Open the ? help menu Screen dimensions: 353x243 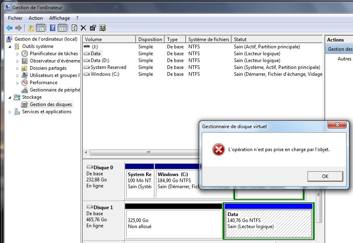(x=77, y=18)
